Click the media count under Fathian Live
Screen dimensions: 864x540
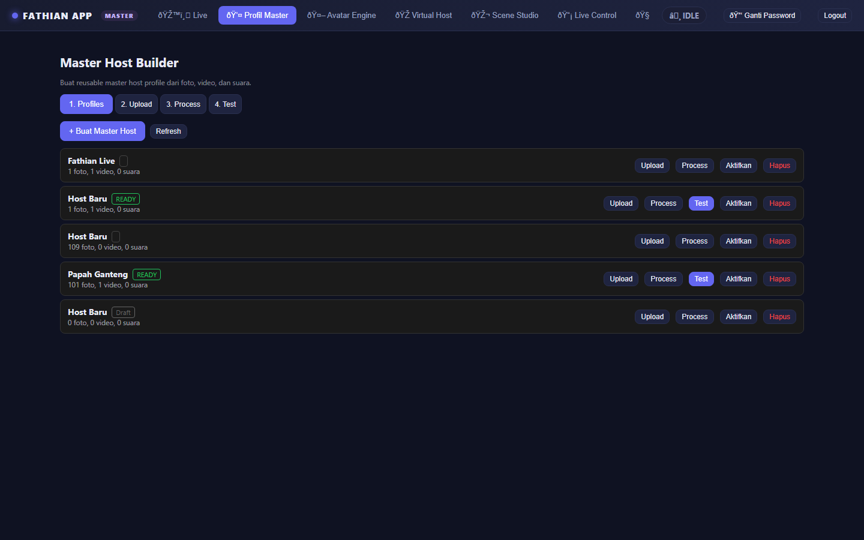pyautogui.click(x=104, y=172)
